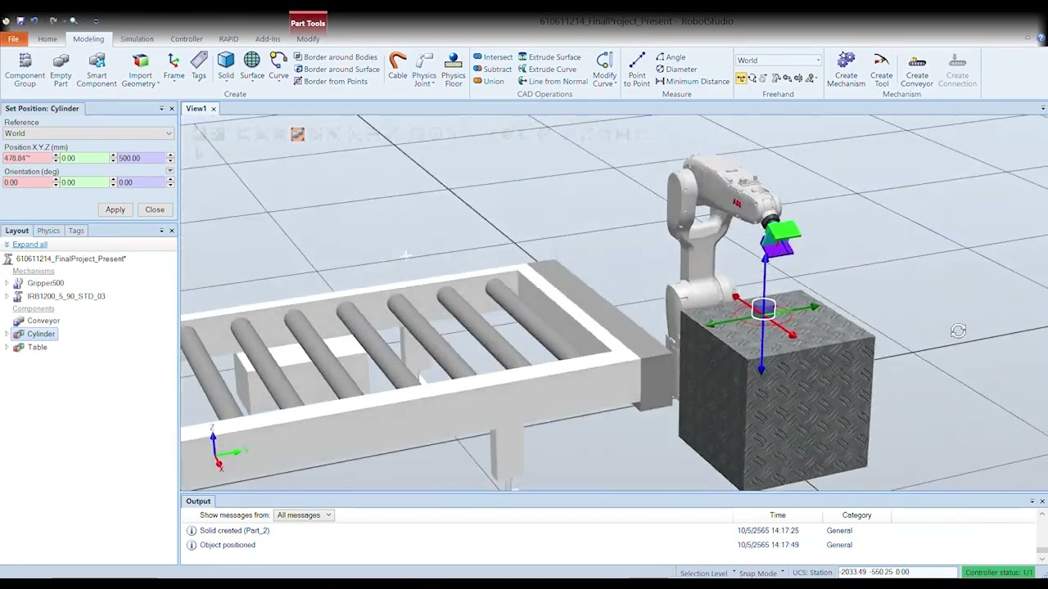1048x589 pixels.
Task: Click the Cable tool
Action: [398, 66]
